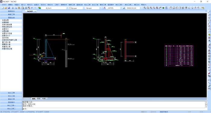This screenshot has height=113, width=211.
Task: Click the ByLayer white color swatch
Action: click(x=70, y=8)
